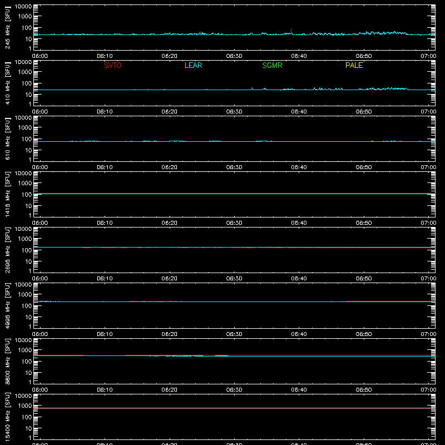Select the 4995 MHz [SFU] axis title

[x=7, y=305]
